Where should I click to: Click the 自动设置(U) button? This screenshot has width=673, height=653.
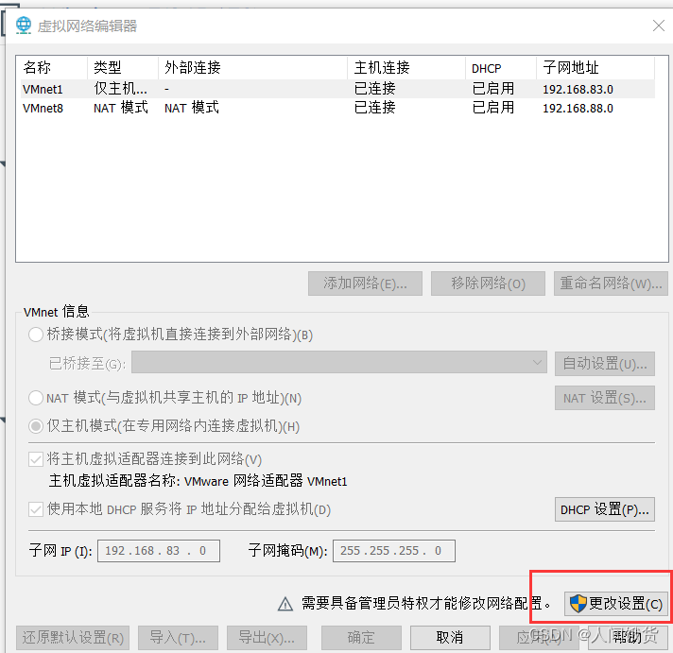click(x=605, y=364)
